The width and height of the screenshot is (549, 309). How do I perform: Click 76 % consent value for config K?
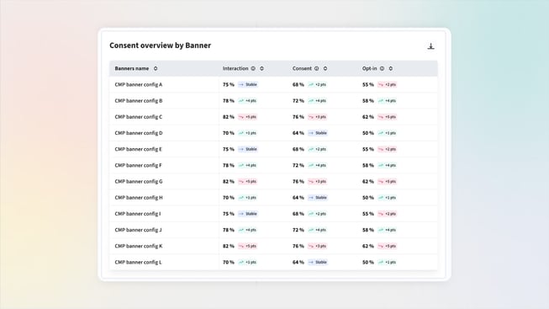pos(298,246)
